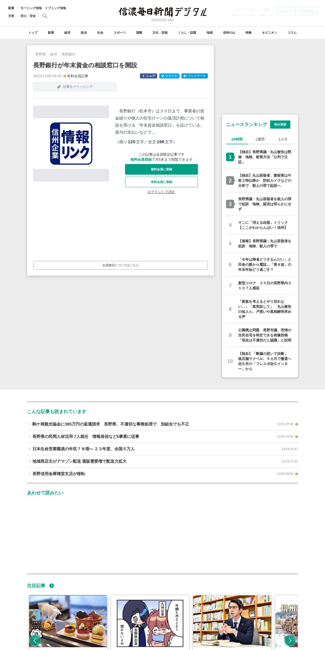The width and height of the screenshot is (325, 650).
Task: Open the 地域 navigation item
Action: (x=210, y=33)
